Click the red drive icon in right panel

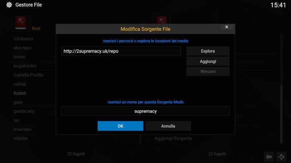coord(162,20)
